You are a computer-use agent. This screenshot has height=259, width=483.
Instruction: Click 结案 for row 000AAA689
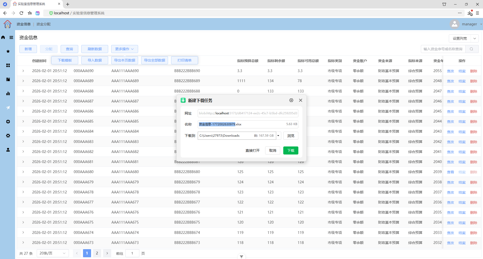pyautogui.click(x=462, y=81)
